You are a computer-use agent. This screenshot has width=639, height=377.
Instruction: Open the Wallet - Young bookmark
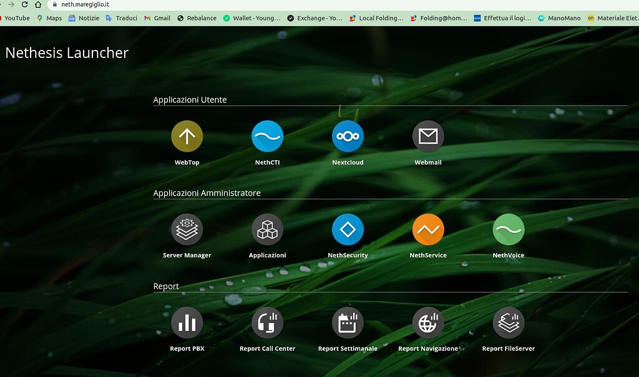[252, 18]
